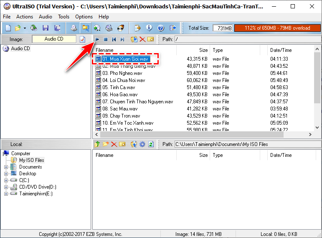The height and width of the screenshot is (238, 322).
Task: Click the gear settings icon in local toolbar
Action: click(x=142, y=144)
